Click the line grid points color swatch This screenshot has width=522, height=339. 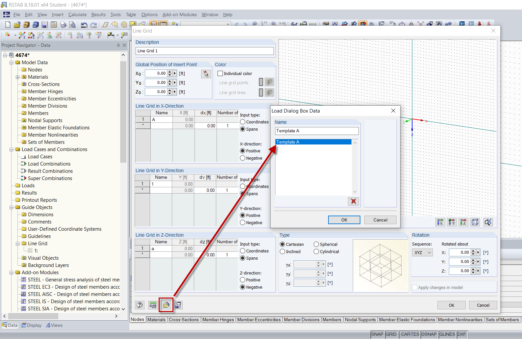261,82
